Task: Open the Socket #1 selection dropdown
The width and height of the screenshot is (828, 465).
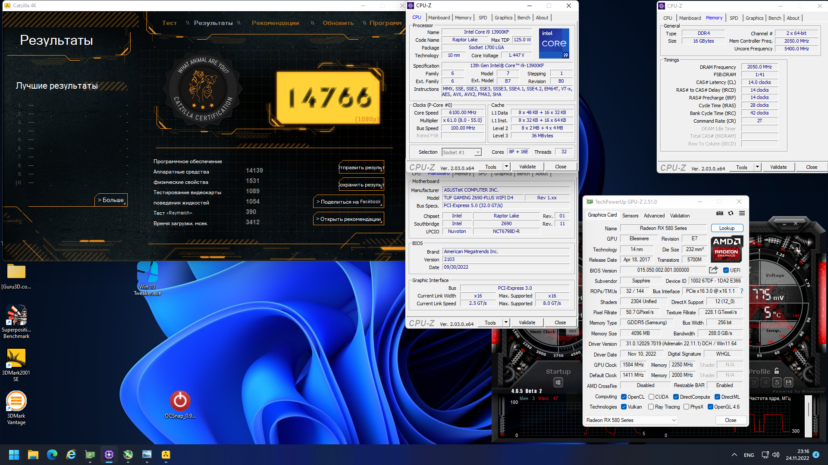Action: click(x=461, y=152)
